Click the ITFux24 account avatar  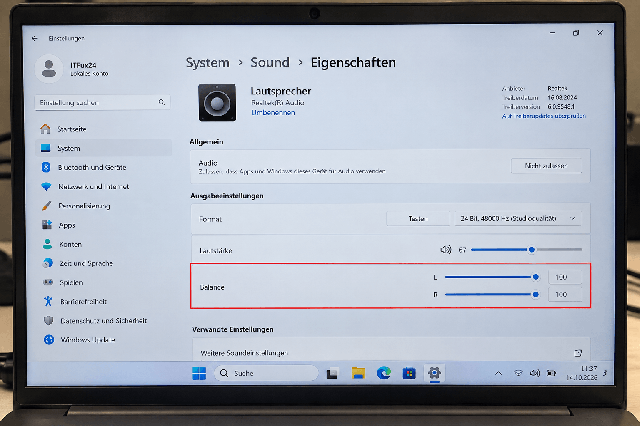pyautogui.click(x=49, y=69)
